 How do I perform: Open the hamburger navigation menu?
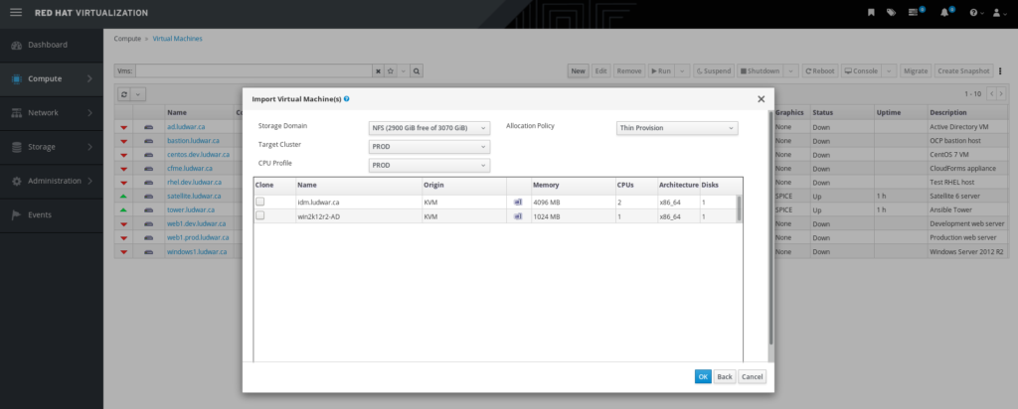[x=16, y=13]
